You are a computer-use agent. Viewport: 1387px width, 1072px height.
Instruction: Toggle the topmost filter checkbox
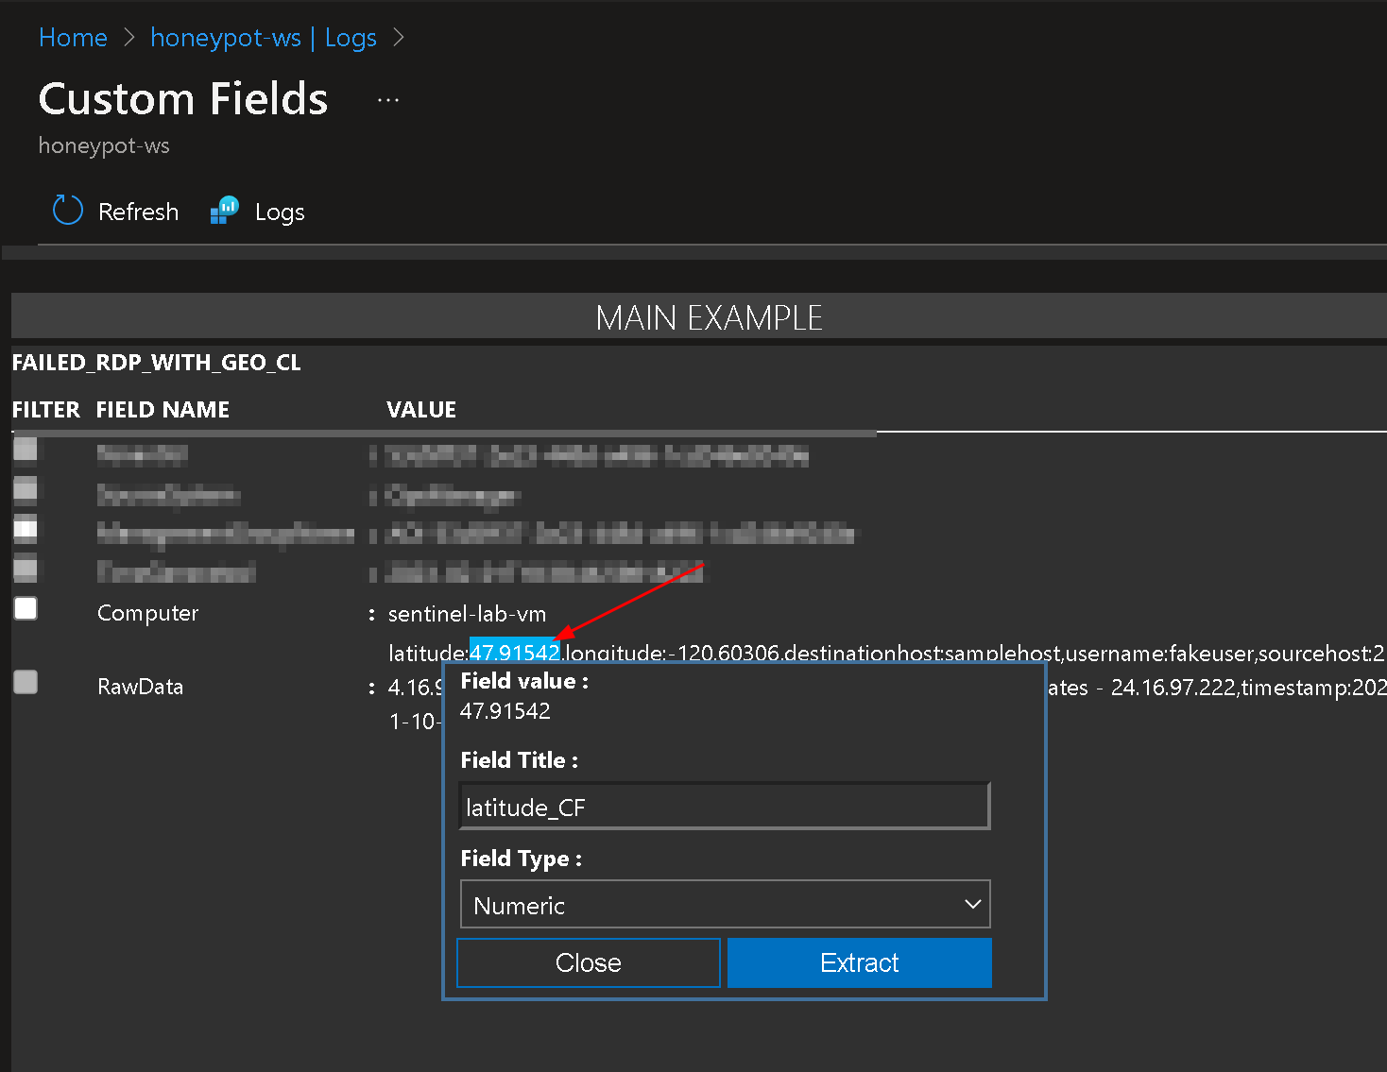(25, 450)
